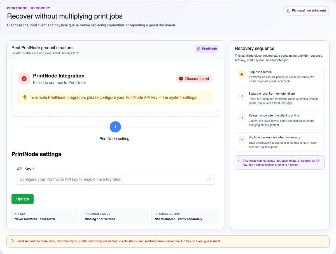This screenshot has width=336, height=254.
Task: Click the arrow icon beside Separate local from remote failure
Action: [x=242, y=96]
